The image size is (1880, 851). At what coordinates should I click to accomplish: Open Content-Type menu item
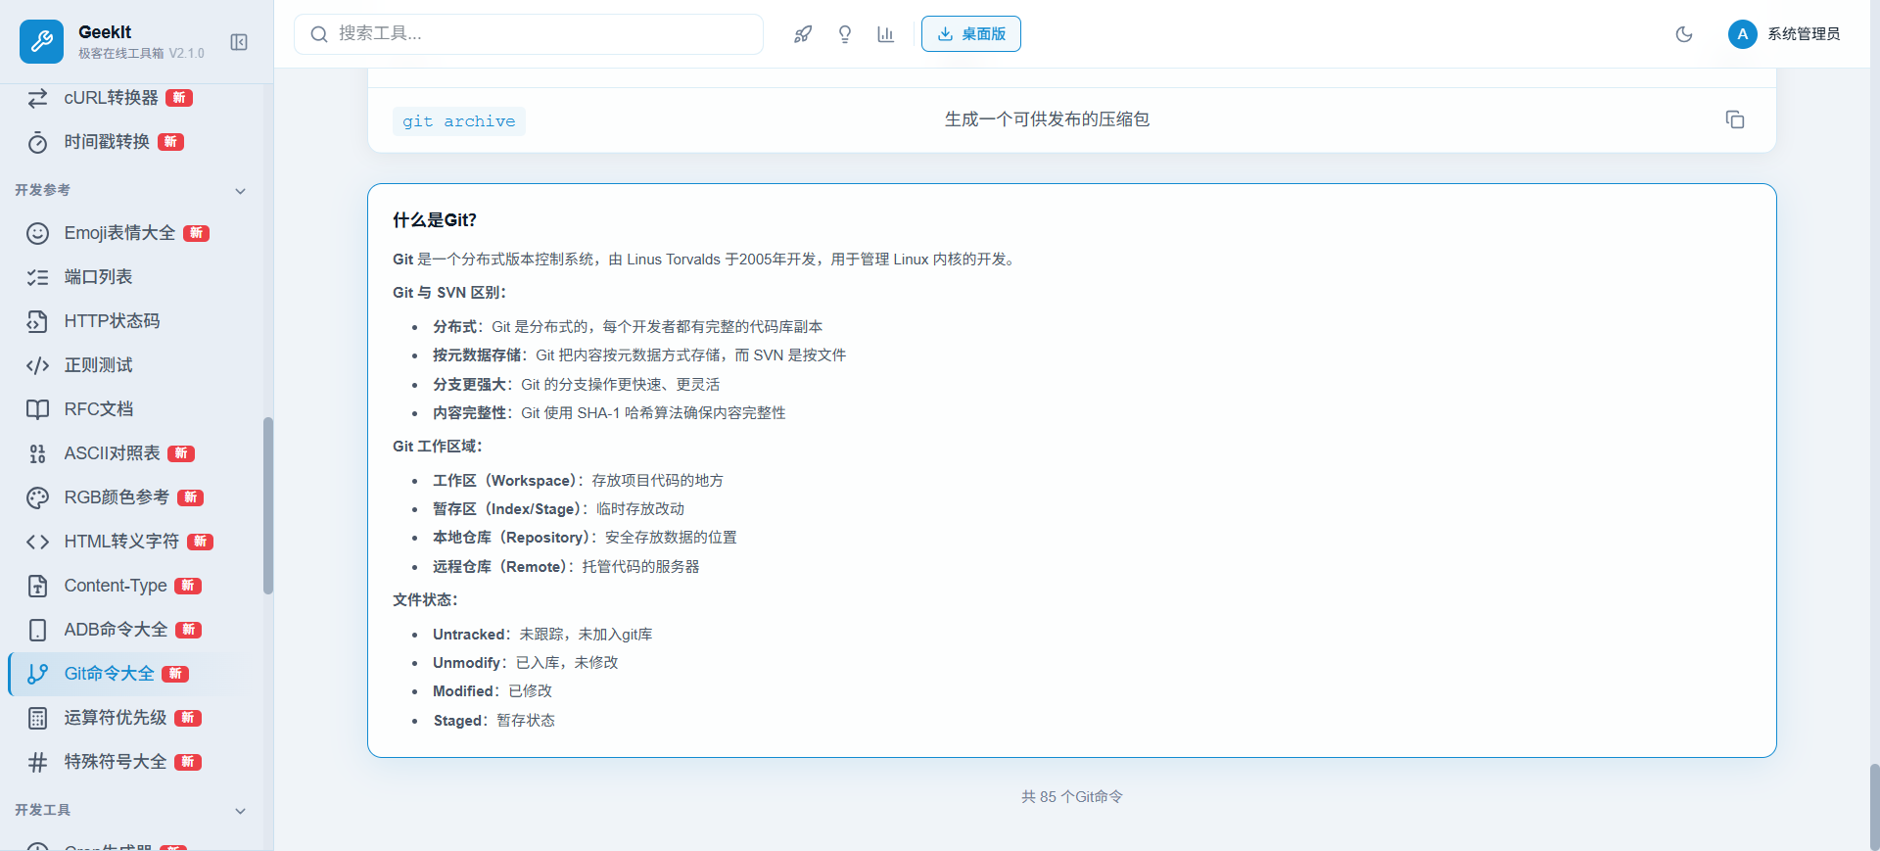(130, 586)
